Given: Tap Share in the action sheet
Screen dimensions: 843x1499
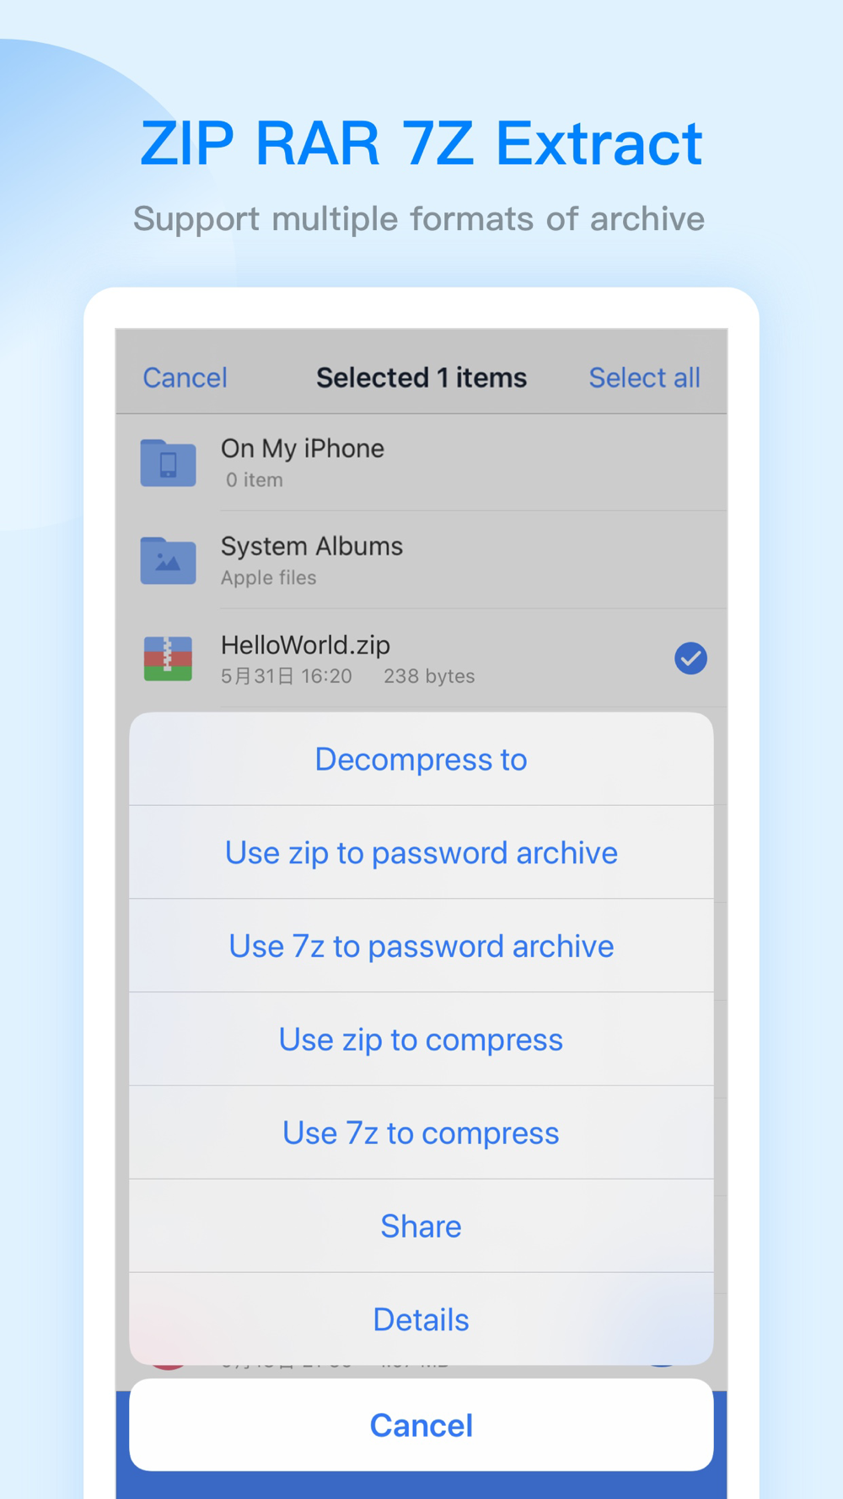Looking at the screenshot, I should click(421, 1227).
